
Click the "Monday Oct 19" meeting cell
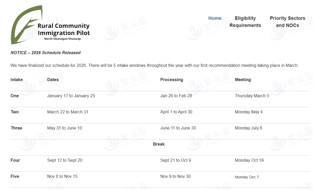click(249, 160)
